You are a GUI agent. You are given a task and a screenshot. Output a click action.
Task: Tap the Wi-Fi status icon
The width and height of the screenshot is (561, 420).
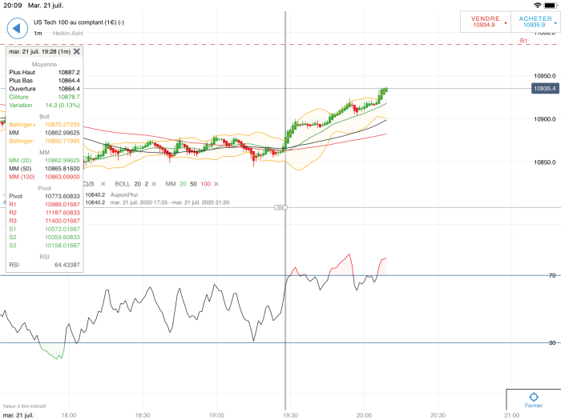pyautogui.click(x=537, y=6)
